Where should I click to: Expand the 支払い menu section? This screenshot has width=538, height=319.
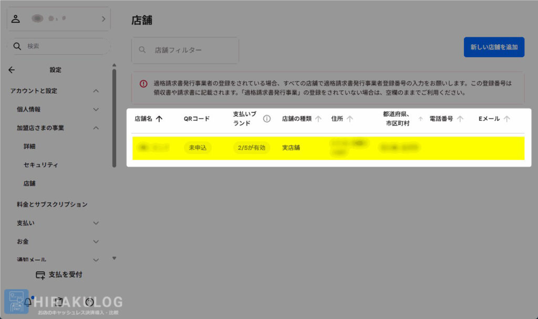coord(96,223)
